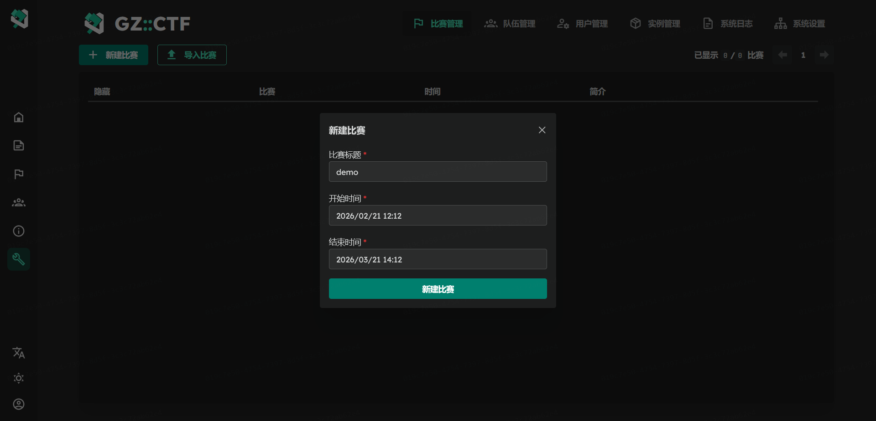Select the admin wrench icon in sidebar

pos(19,259)
